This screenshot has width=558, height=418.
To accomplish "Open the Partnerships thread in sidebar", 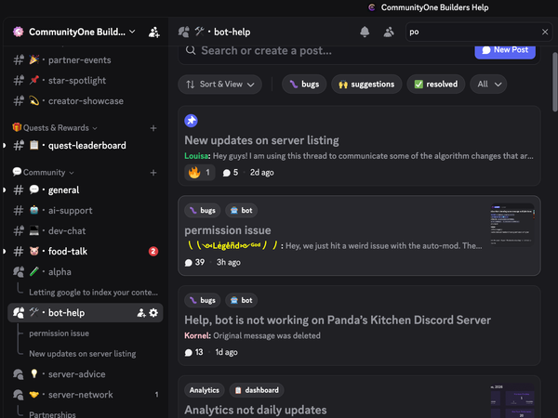I will (x=52, y=414).
